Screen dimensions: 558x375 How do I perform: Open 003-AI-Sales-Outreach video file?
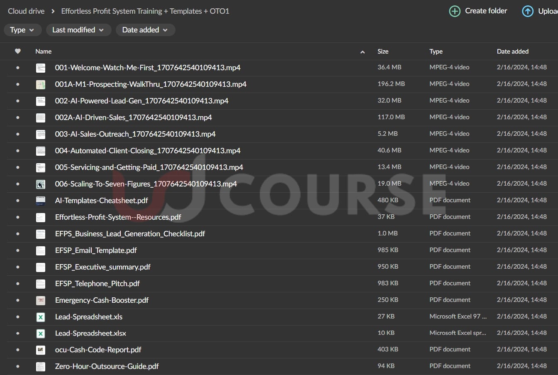click(x=135, y=134)
